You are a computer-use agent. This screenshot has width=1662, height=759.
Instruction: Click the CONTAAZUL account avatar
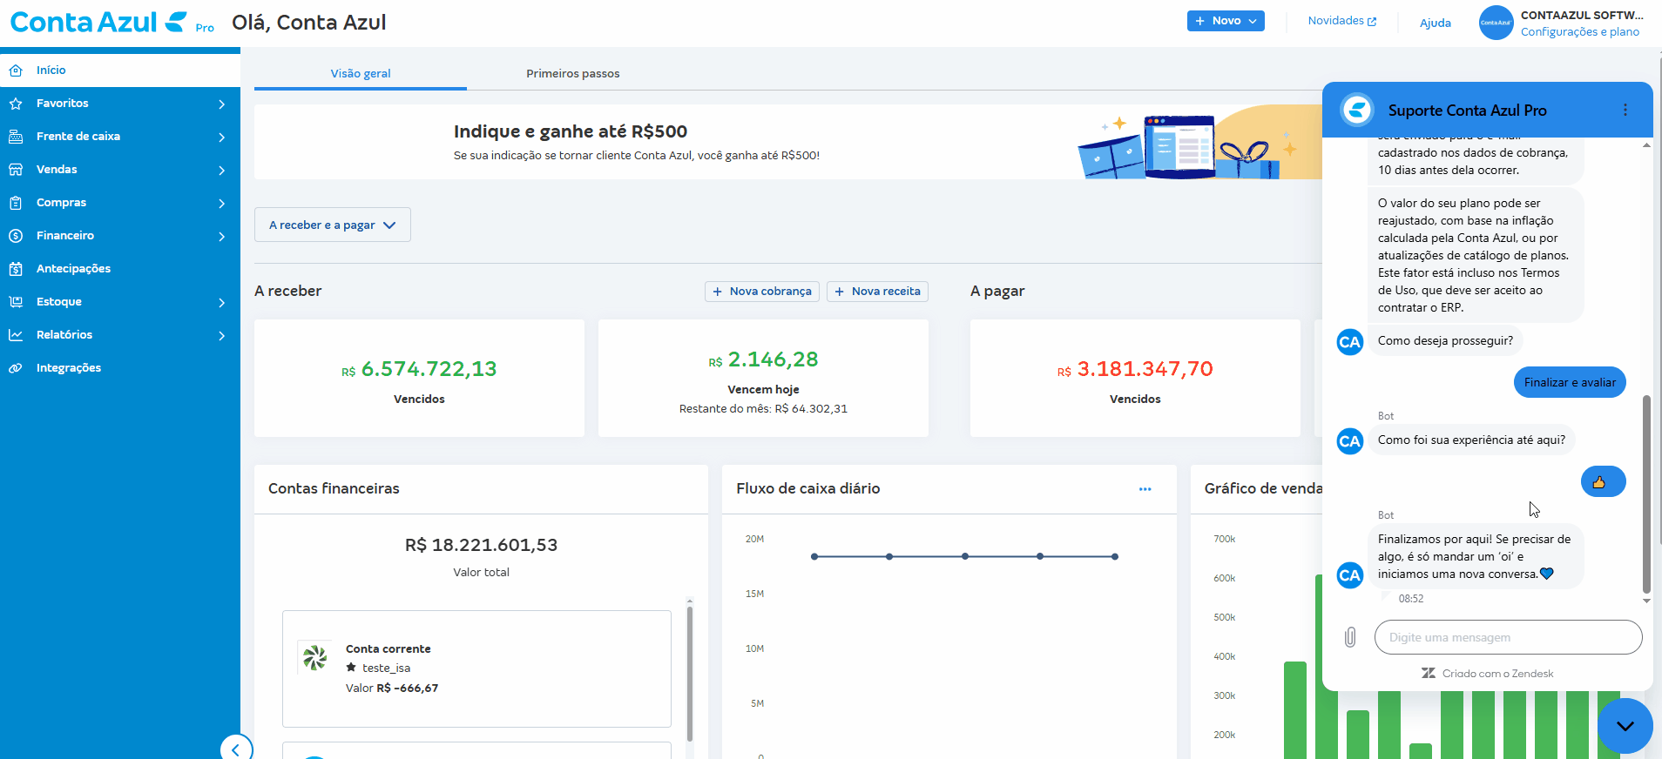point(1496,23)
